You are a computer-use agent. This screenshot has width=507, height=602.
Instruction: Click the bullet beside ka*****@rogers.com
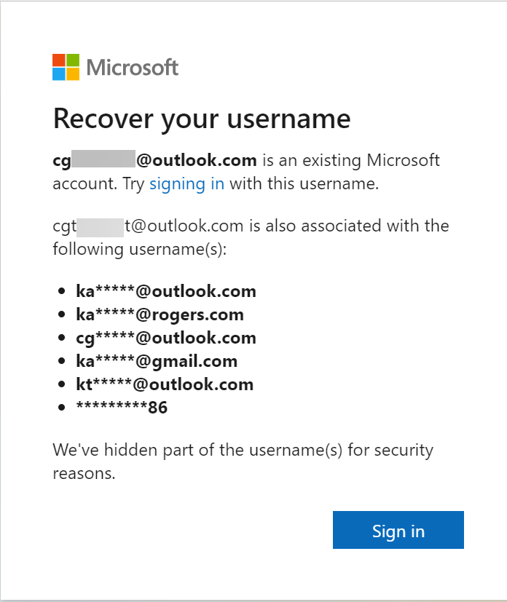pyautogui.click(x=61, y=314)
